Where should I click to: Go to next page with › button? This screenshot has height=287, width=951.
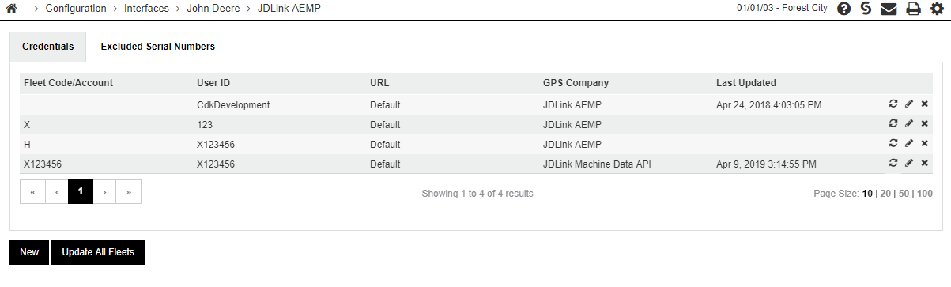point(105,192)
